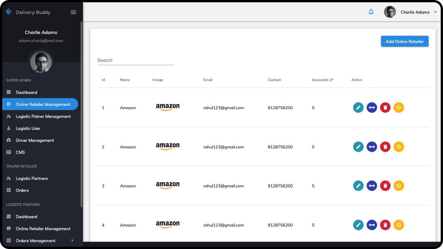Image resolution: width=443 pixels, height=249 pixels.
Task: Click the header profile avatar
Action: [389, 12]
